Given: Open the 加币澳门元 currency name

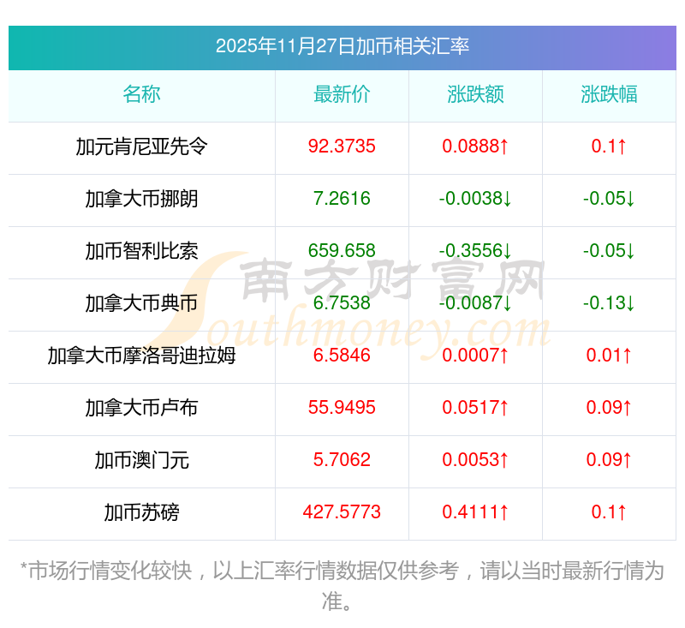Looking at the screenshot, I should [x=141, y=460].
